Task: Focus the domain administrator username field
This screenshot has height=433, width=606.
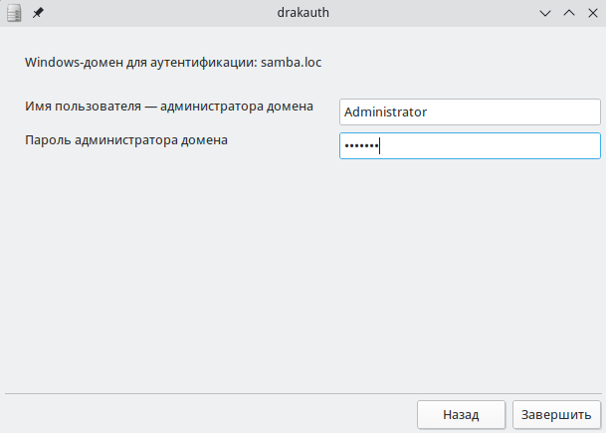Action: pos(470,111)
